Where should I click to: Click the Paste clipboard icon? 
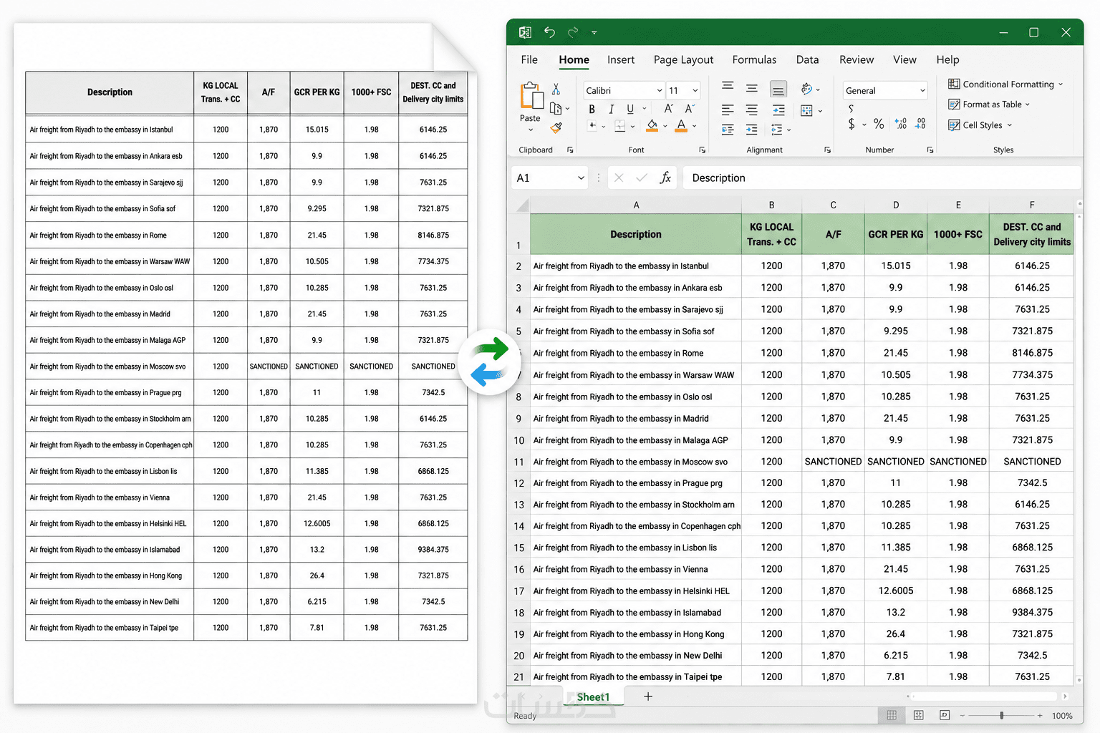coord(531,96)
